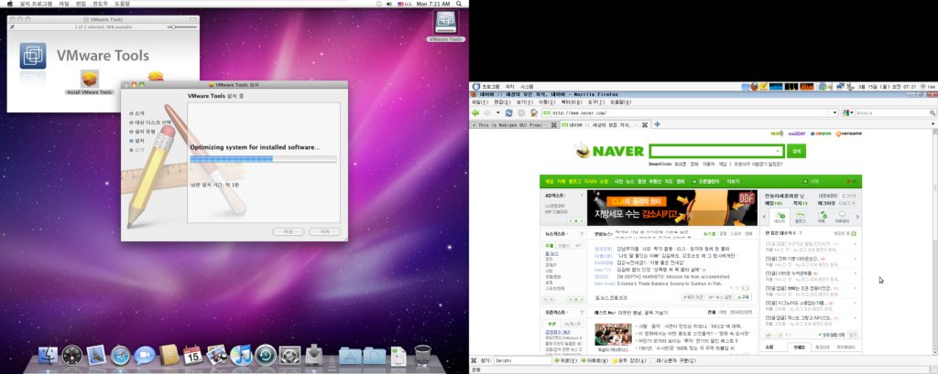This screenshot has width=938, height=374.
Task: Open a new Firefox tab with plus icon
Action: pos(657,124)
